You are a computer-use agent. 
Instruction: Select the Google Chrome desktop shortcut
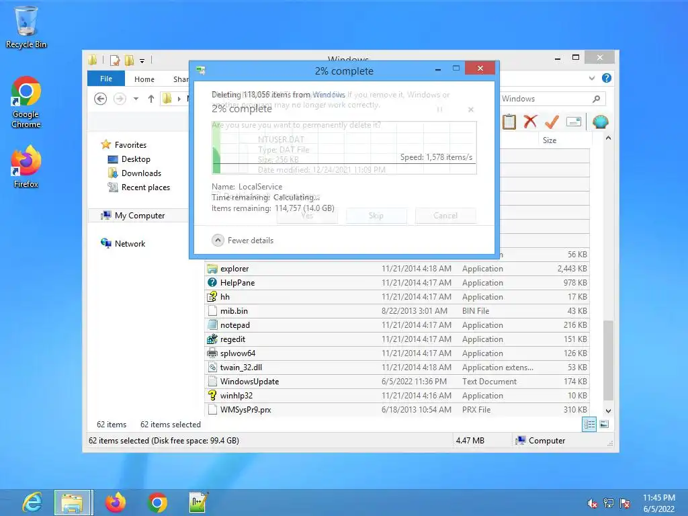point(26,102)
